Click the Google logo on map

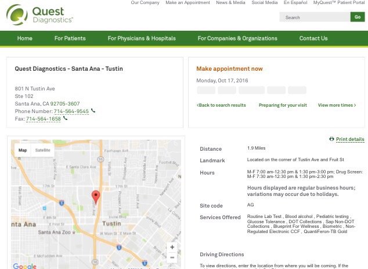pos(24,266)
